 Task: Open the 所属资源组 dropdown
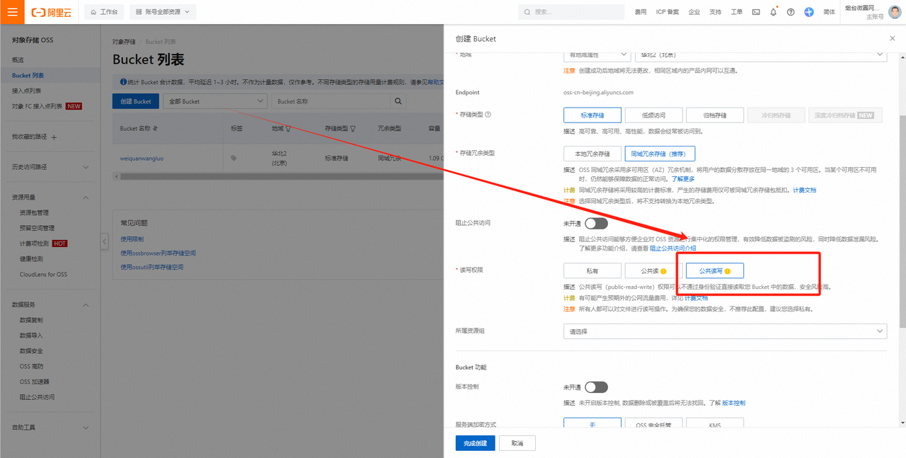point(726,331)
